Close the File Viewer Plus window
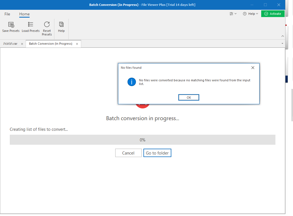Screen dimensions: 293x216 278,5
